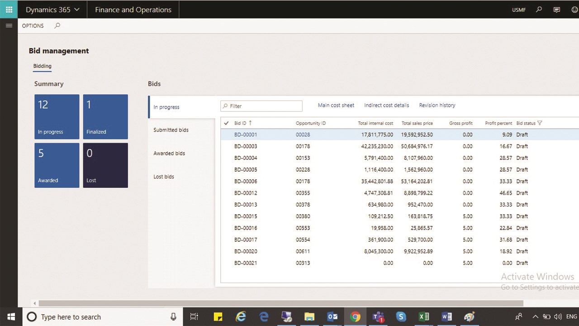Image resolution: width=579 pixels, height=326 pixels.
Task: Click in the Filter input field
Action: (261, 106)
